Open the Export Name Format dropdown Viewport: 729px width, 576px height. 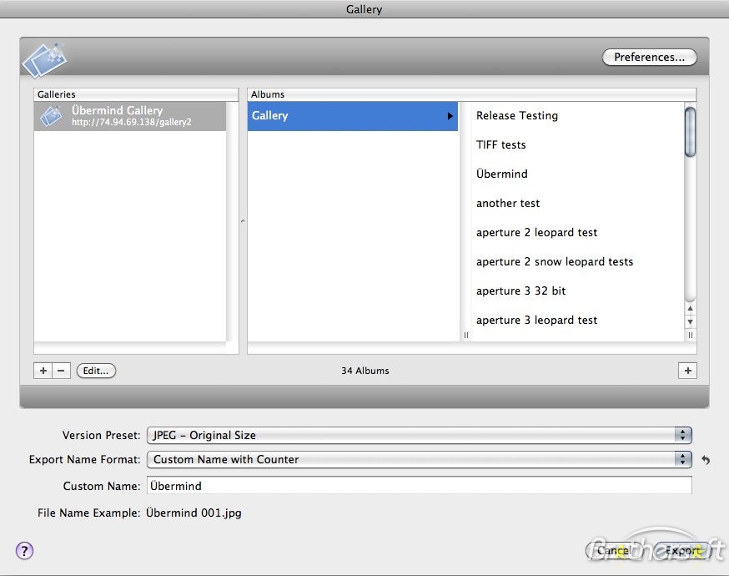point(682,459)
